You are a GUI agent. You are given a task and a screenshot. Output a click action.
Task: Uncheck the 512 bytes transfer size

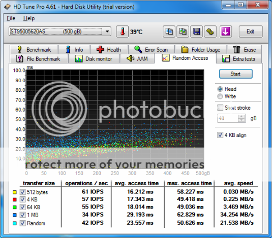pos(22,192)
